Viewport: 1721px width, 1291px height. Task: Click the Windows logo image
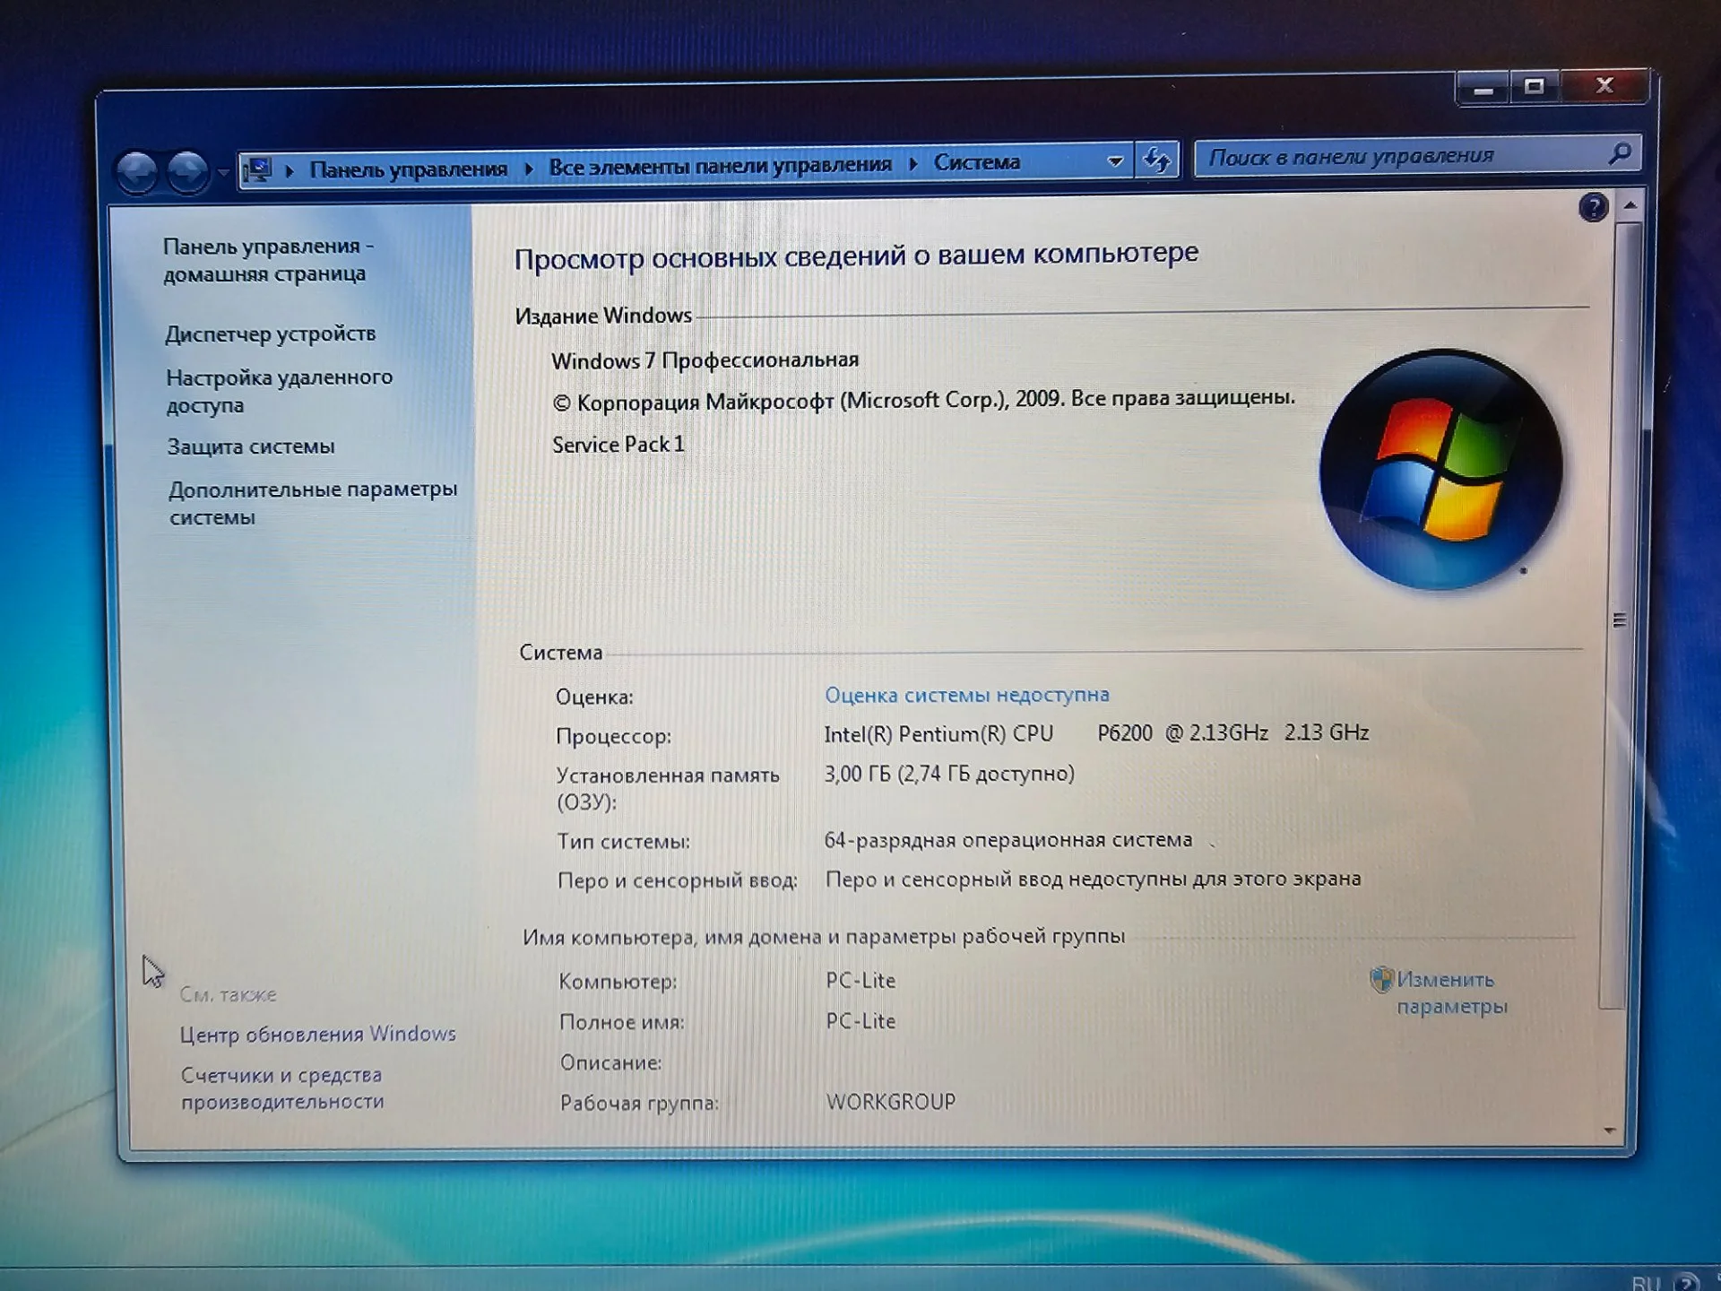1440,470
